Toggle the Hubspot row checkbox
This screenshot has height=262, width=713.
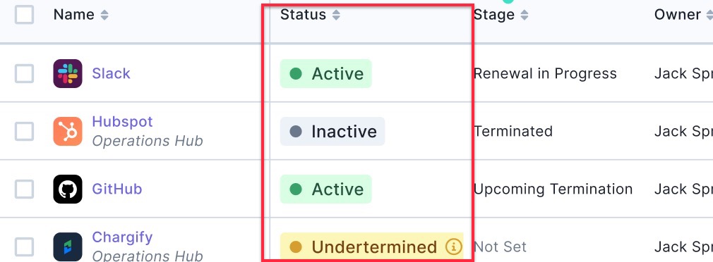click(24, 132)
